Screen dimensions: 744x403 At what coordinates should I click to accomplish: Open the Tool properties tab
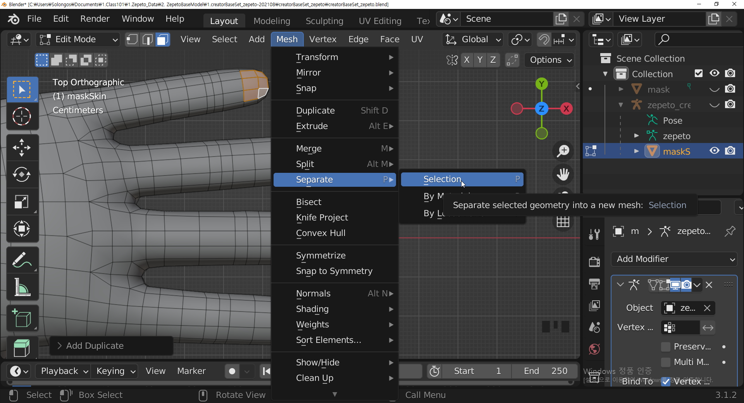pyautogui.click(x=594, y=234)
